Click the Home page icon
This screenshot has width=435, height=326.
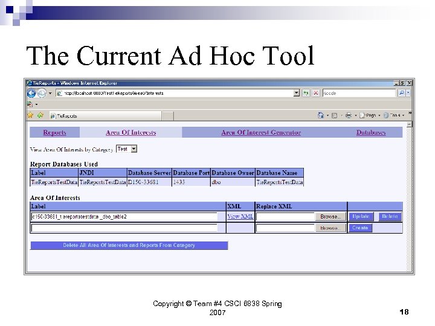[x=321, y=115]
